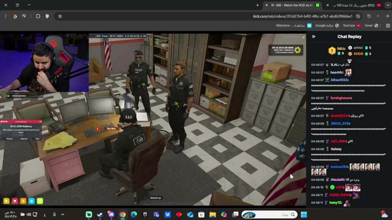Open Microsoft Edge from the taskbar

pyautogui.click(x=134, y=215)
